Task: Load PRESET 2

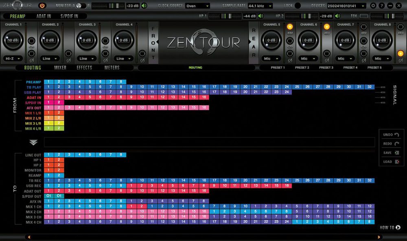Action: (x=302, y=67)
